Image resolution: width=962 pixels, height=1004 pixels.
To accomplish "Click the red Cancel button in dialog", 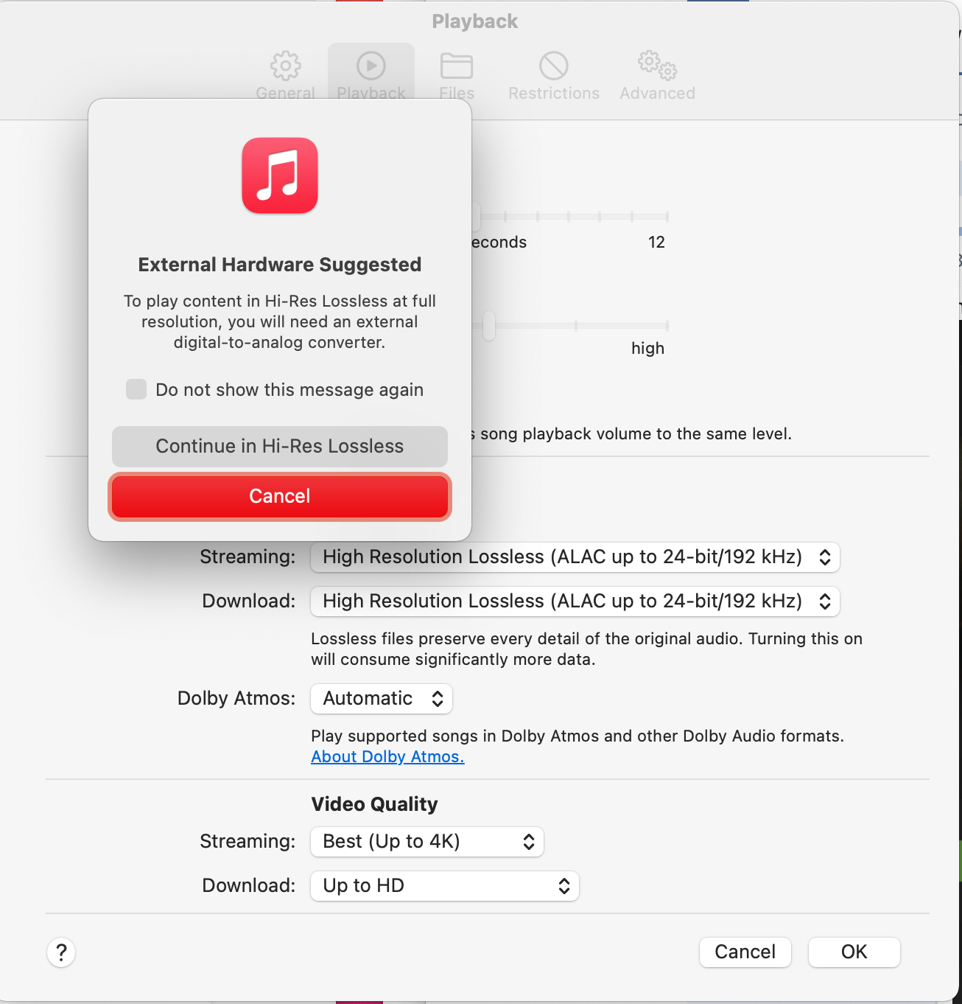I will pos(280,496).
